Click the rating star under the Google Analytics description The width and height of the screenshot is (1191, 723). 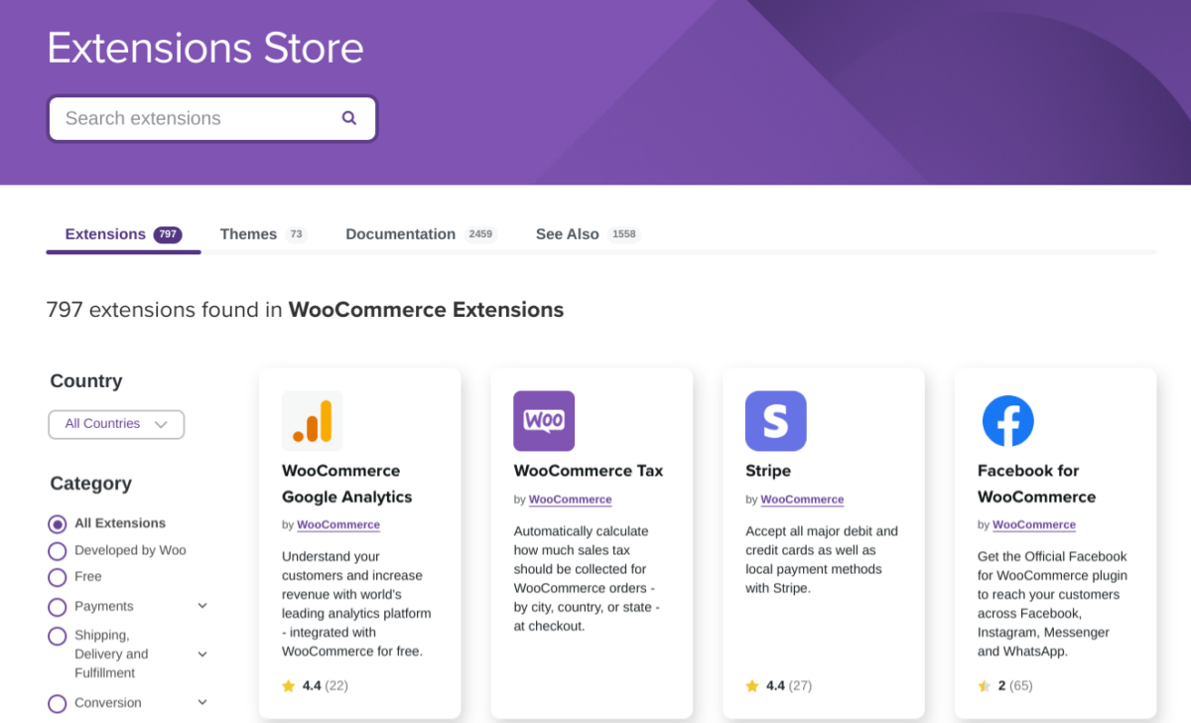(x=287, y=684)
